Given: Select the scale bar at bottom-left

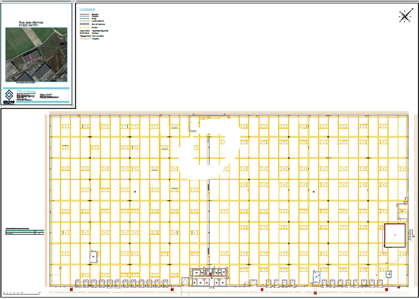Looking at the screenshot, I should click(x=22, y=293).
